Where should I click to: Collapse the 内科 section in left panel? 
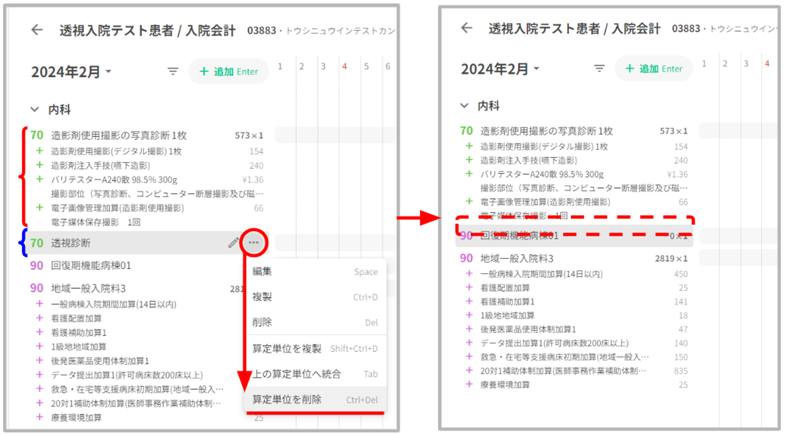35,110
